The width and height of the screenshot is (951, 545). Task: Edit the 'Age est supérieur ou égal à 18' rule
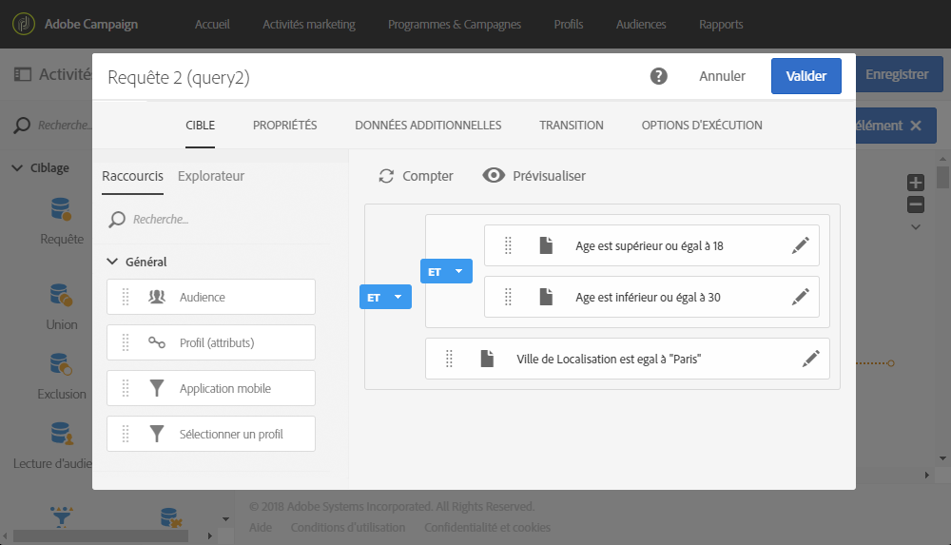801,245
